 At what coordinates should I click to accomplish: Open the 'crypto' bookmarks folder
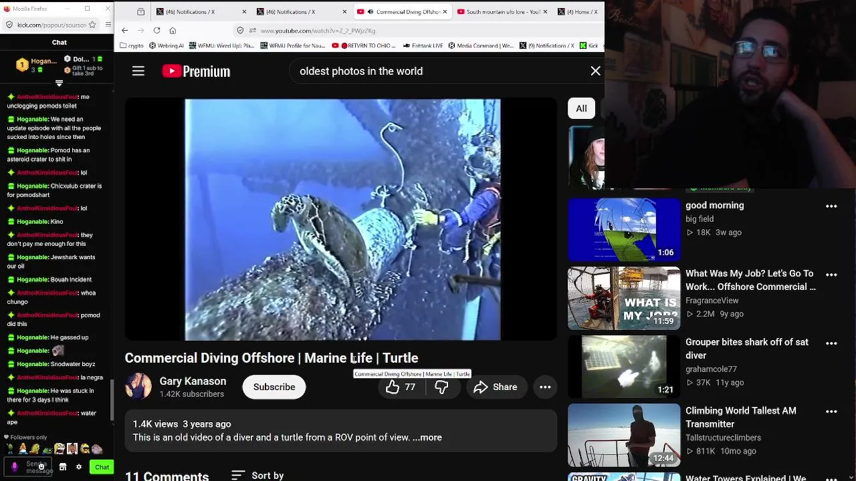pos(131,45)
